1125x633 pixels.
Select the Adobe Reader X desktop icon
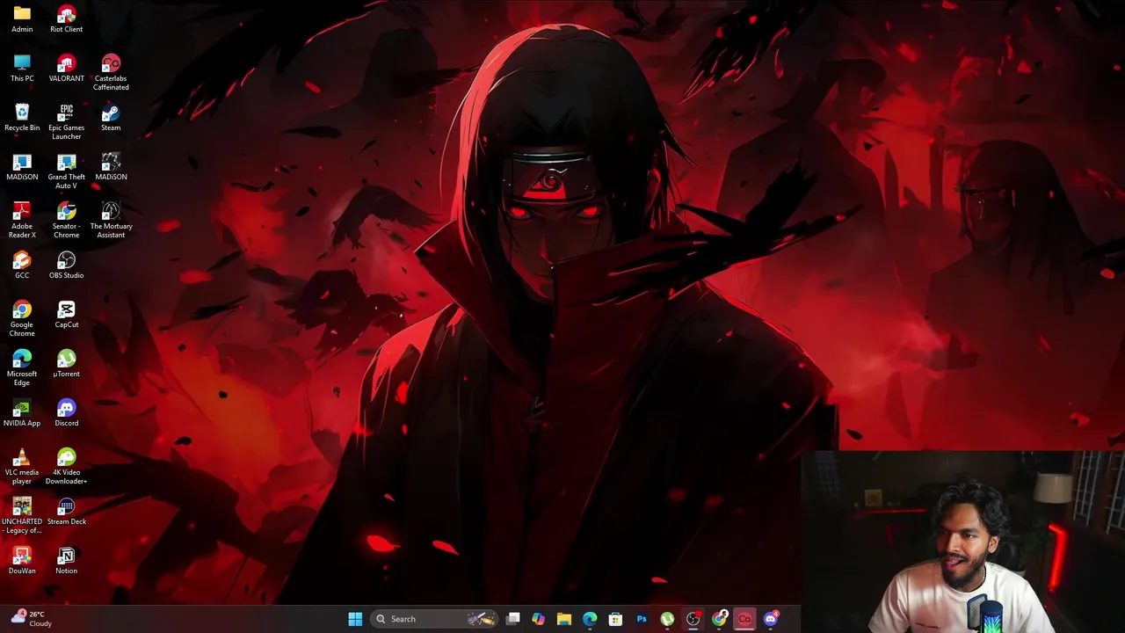coord(22,221)
